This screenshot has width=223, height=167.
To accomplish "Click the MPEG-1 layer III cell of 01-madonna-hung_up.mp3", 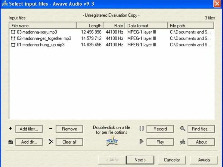I will [142, 45].
